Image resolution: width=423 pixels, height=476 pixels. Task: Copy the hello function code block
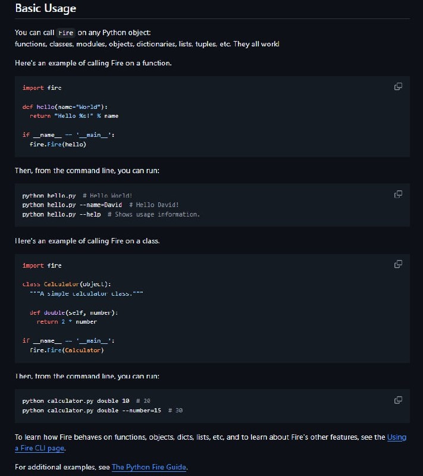[398, 87]
